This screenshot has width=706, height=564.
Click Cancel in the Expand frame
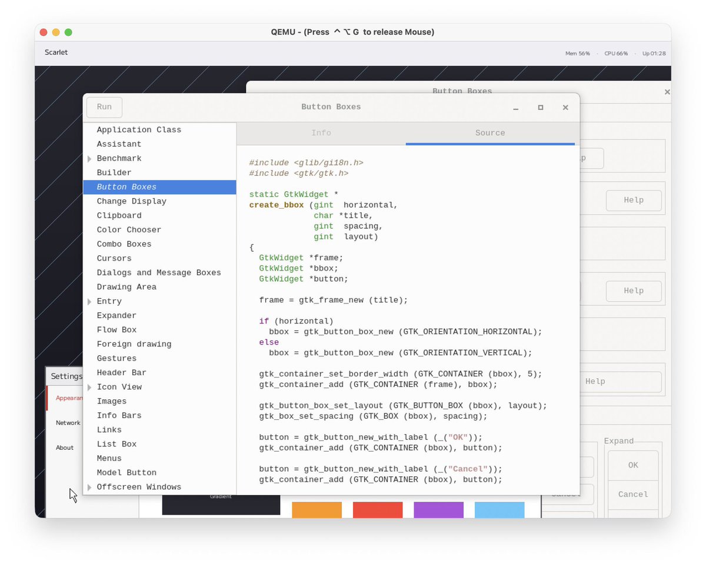click(x=633, y=495)
